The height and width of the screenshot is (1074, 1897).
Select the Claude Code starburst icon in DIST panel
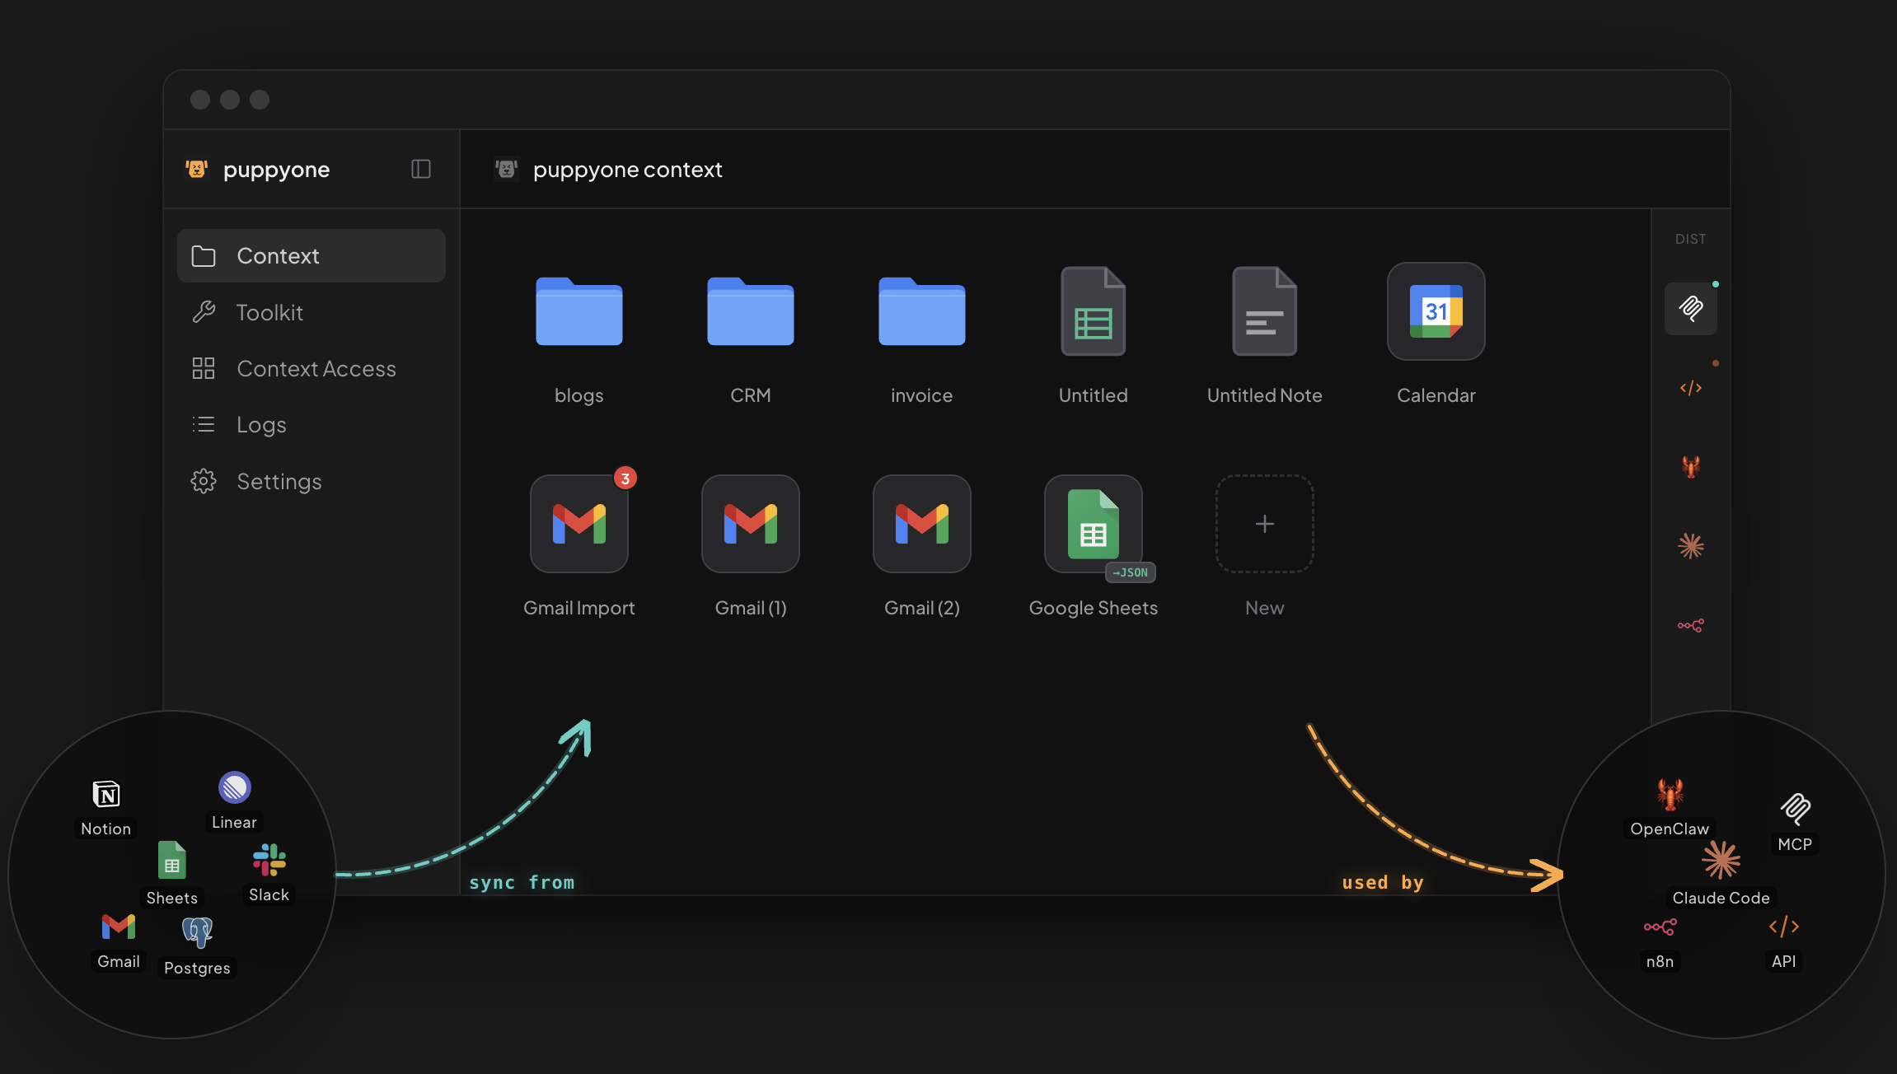(1690, 546)
